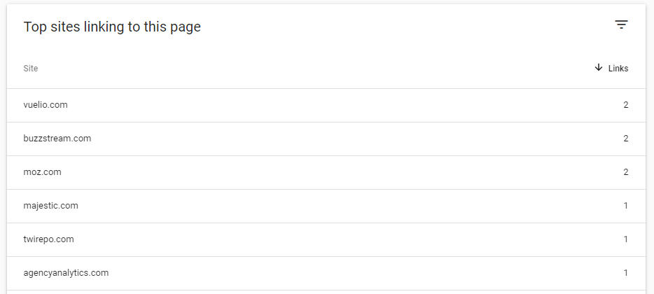Choose the majestic.com site entry
Screen dimensions: 654x294
click(51, 206)
